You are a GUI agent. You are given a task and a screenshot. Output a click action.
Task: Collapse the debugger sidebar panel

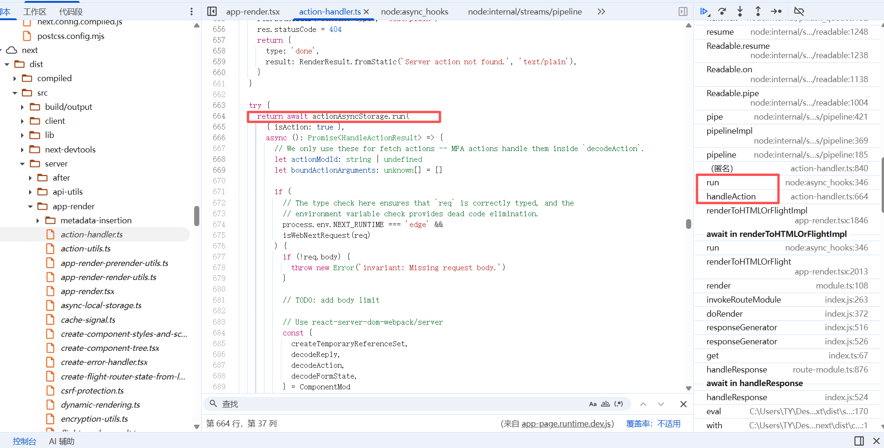683,11
